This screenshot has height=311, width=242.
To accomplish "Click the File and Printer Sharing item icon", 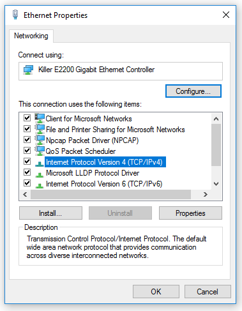I will [40, 129].
